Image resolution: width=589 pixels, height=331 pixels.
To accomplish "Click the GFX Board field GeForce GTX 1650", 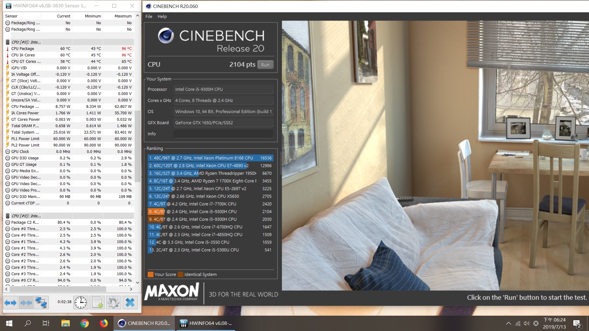I will point(223,123).
